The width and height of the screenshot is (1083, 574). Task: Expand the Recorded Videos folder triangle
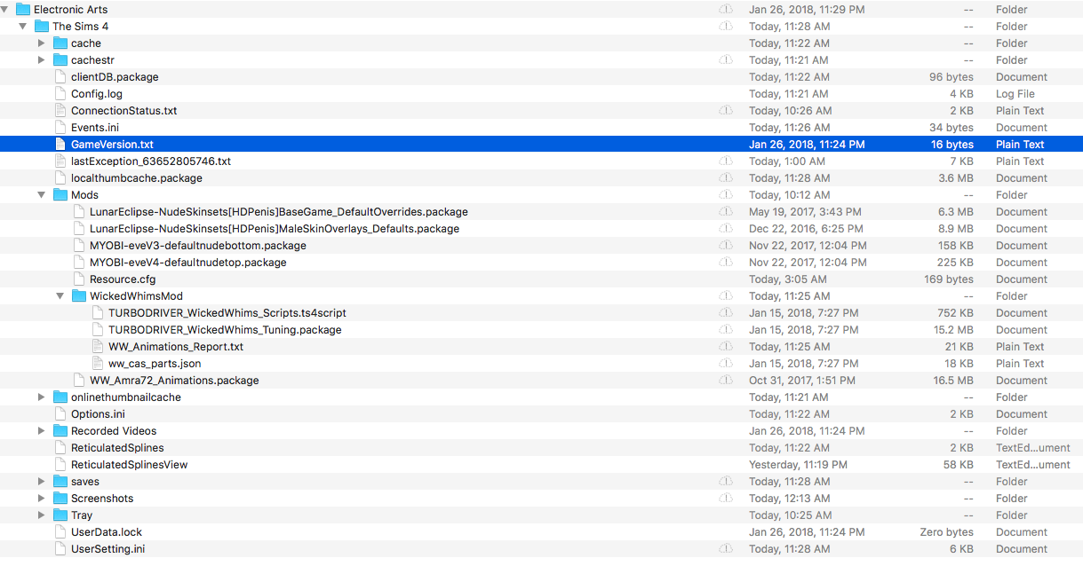pyautogui.click(x=42, y=431)
